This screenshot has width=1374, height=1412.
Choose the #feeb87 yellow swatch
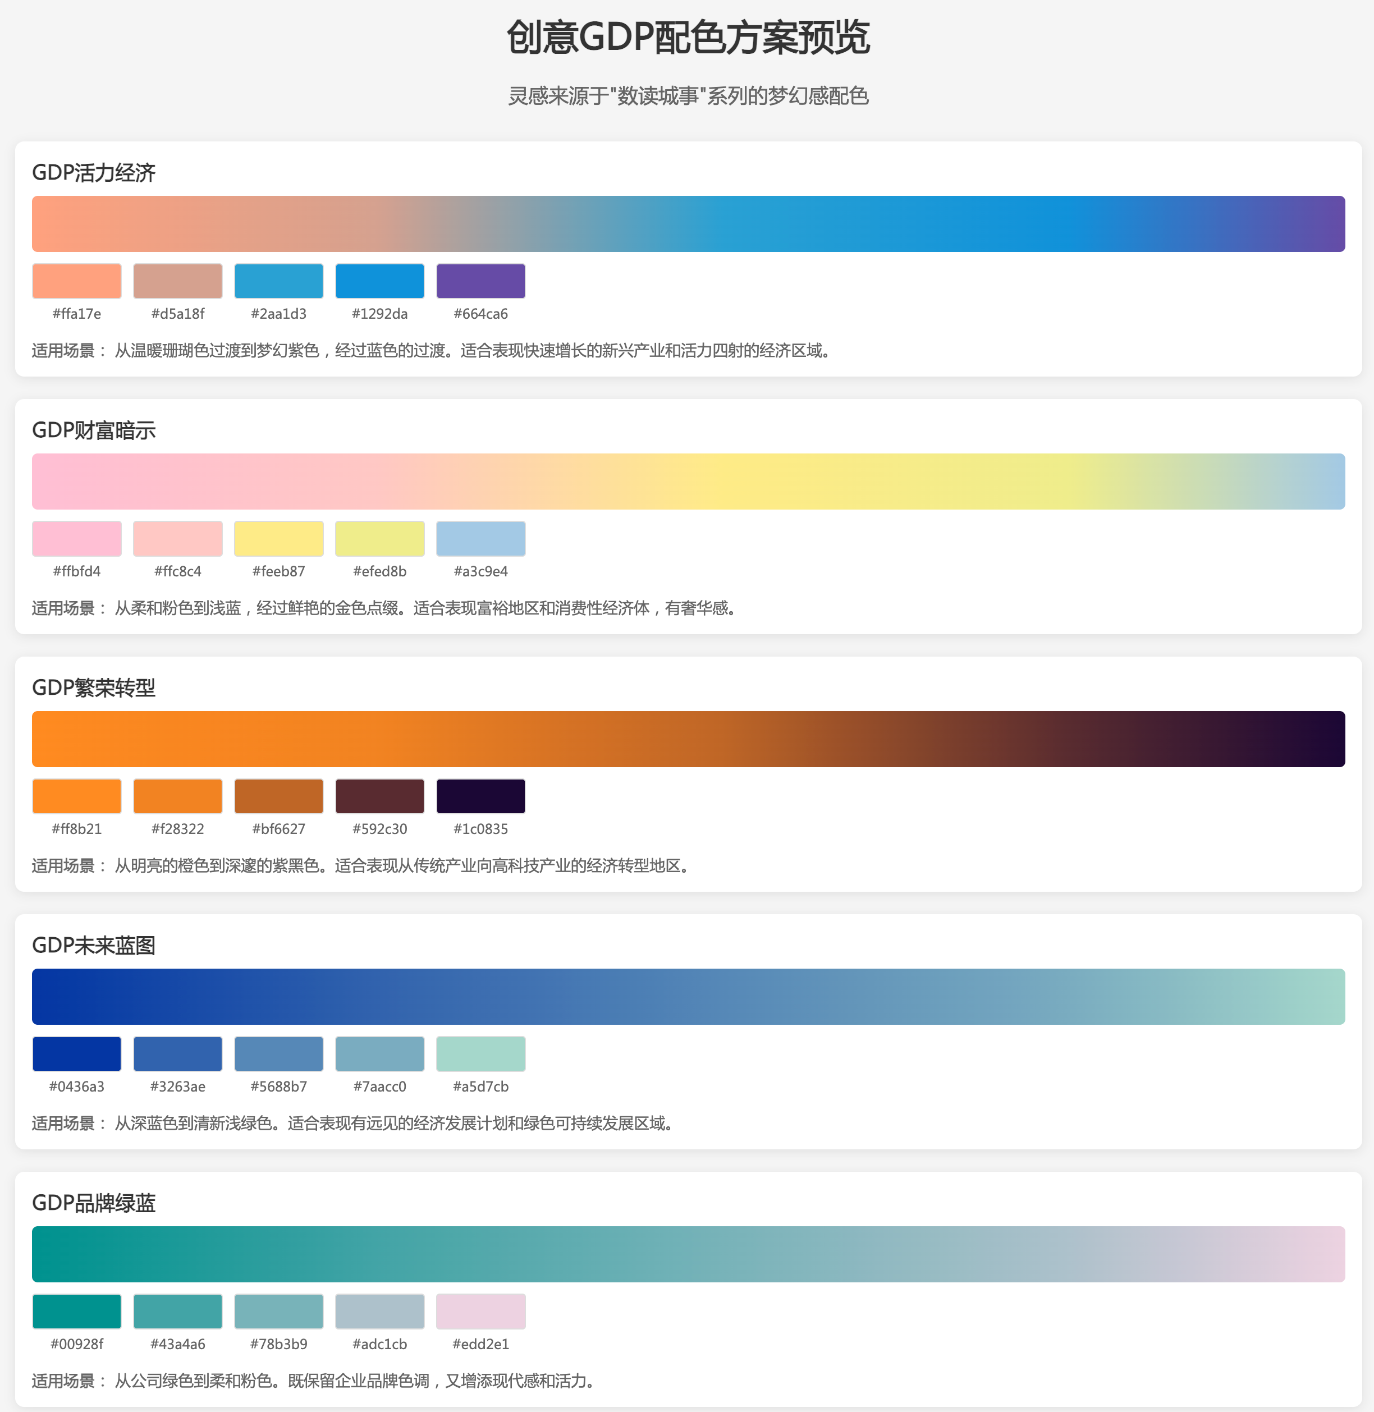278,538
